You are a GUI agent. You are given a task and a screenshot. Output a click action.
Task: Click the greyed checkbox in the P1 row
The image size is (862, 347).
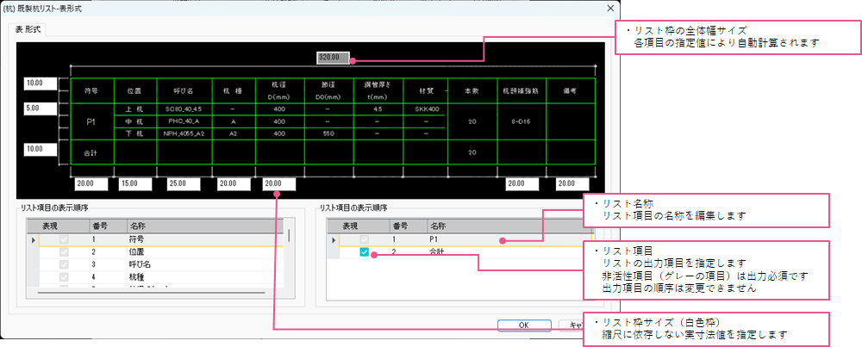[364, 238]
